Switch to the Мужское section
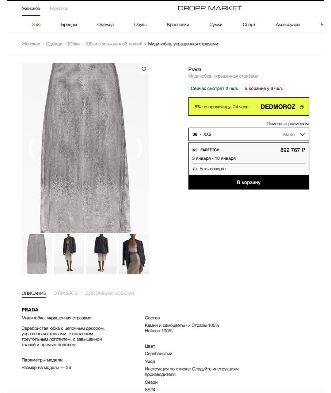331x393 pixels. (59, 8)
